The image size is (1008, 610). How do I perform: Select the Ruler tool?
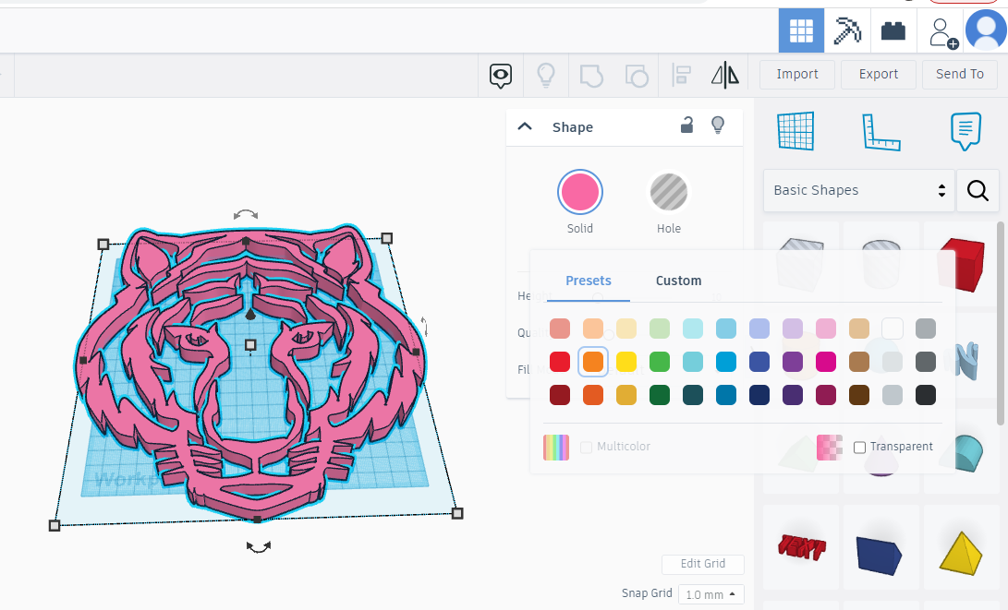pyautogui.click(x=881, y=132)
